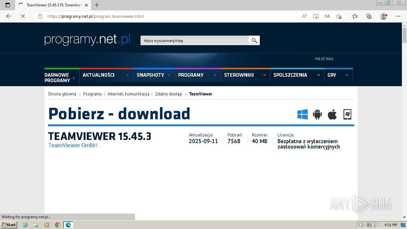Click the Pobierz - download heading

pyautogui.click(x=119, y=114)
